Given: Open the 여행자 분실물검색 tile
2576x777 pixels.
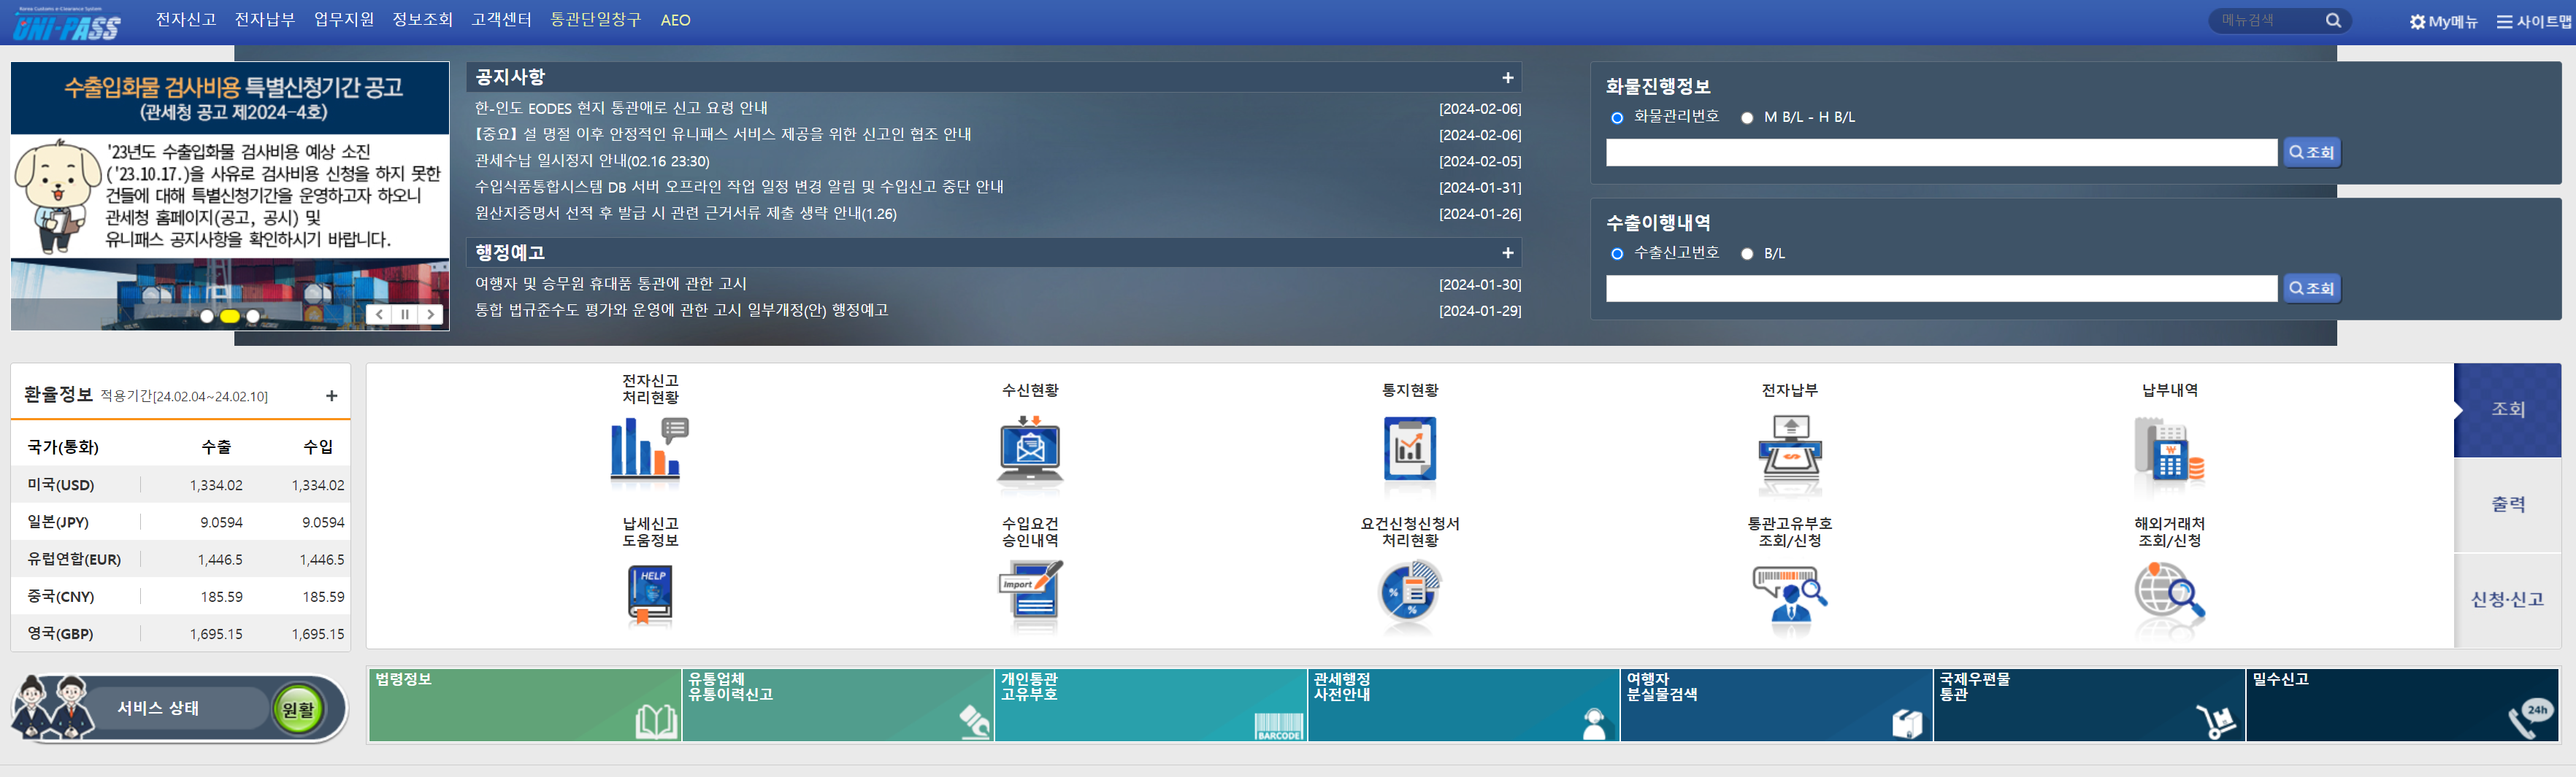Looking at the screenshot, I should (x=1777, y=705).
